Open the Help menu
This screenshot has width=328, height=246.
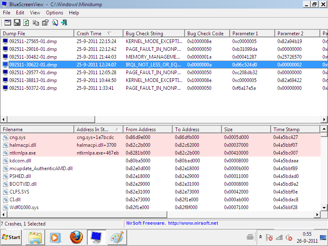point(74,13)
